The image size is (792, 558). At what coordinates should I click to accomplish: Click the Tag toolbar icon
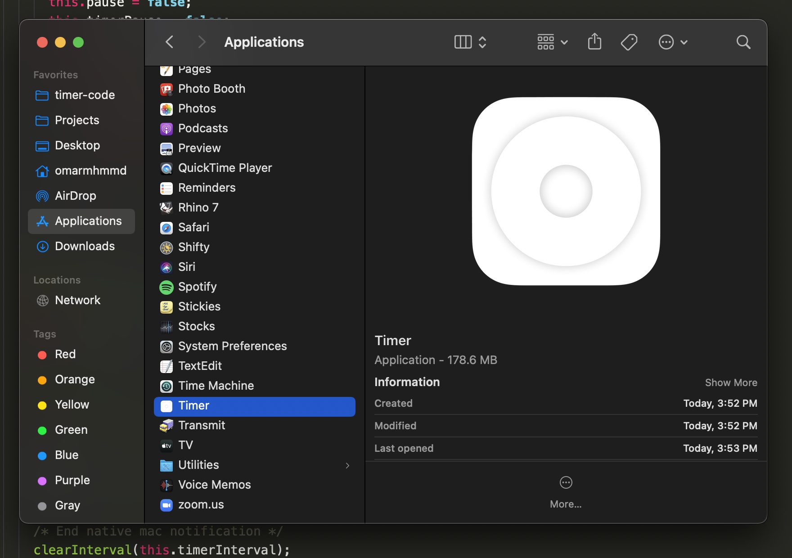[x=629, y=42]
